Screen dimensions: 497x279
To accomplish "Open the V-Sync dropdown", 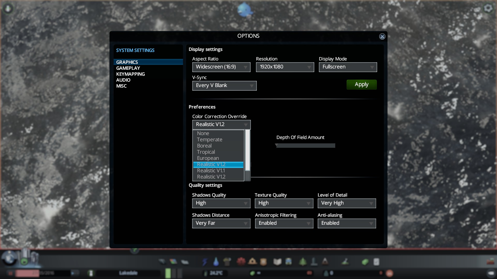I will (224, 86).
